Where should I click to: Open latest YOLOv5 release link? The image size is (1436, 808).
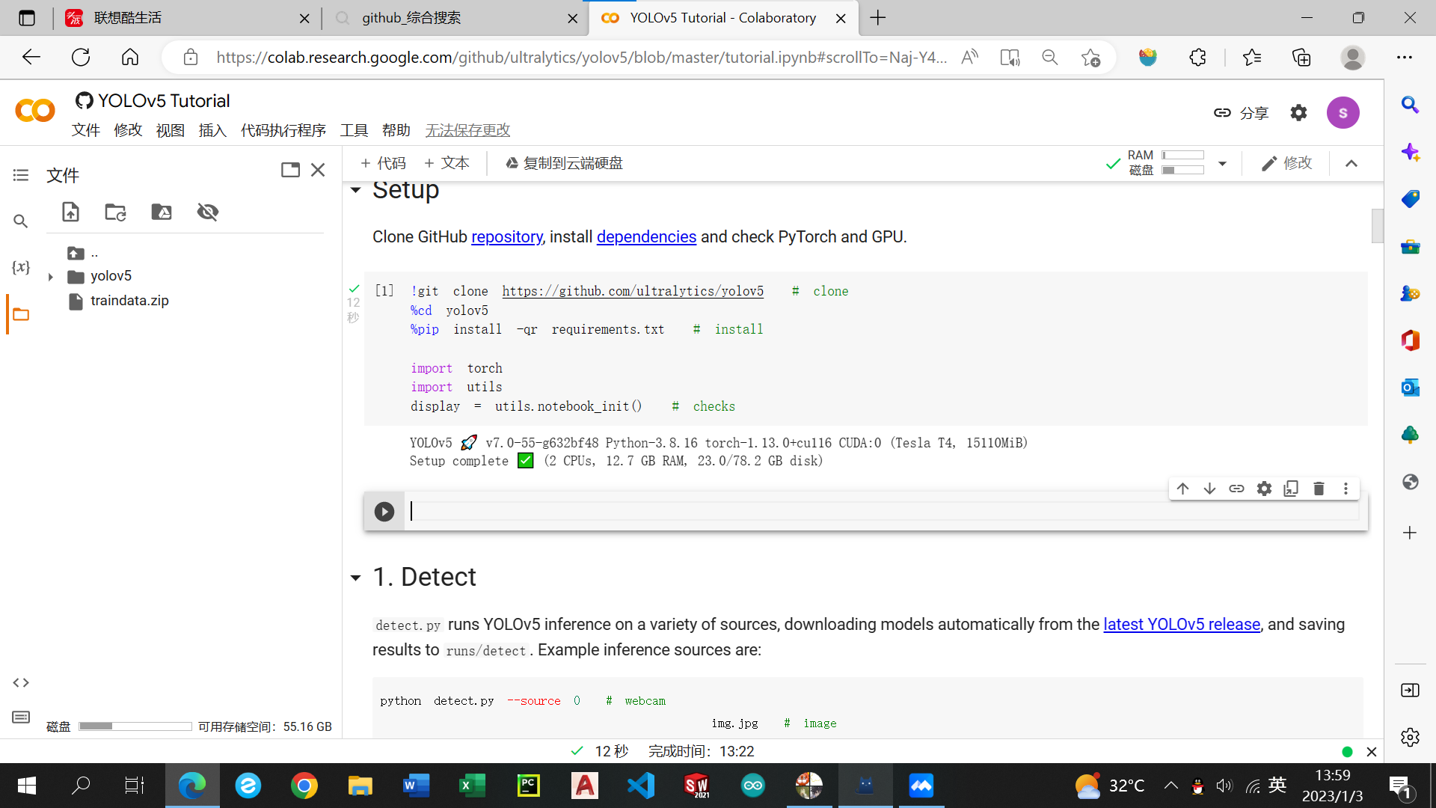click(1182, 624)
